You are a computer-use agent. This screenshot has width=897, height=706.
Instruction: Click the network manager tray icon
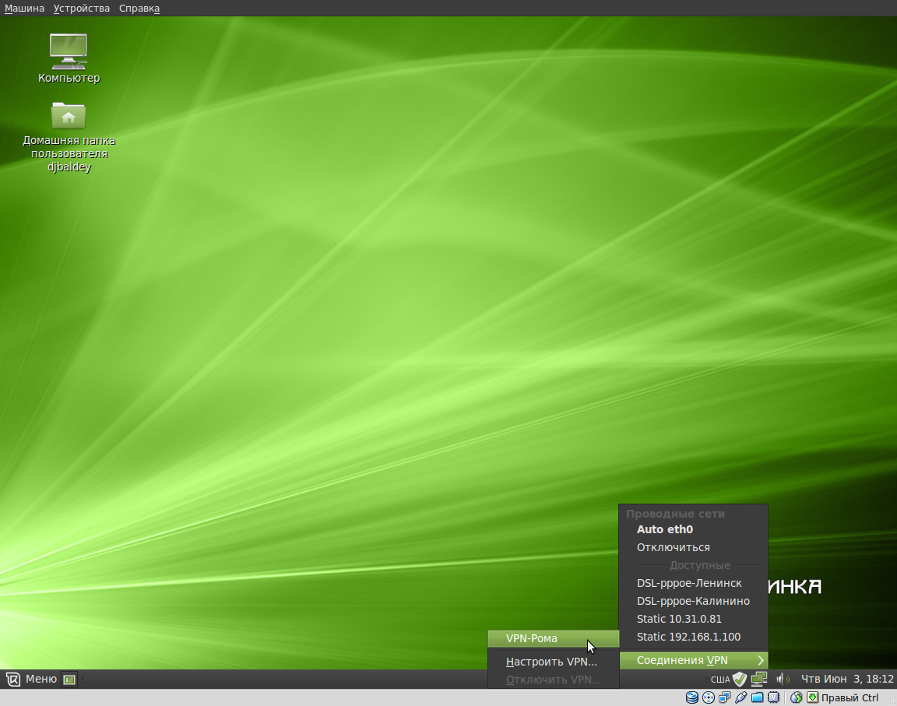pyautogui.click(x=758, y=678)
